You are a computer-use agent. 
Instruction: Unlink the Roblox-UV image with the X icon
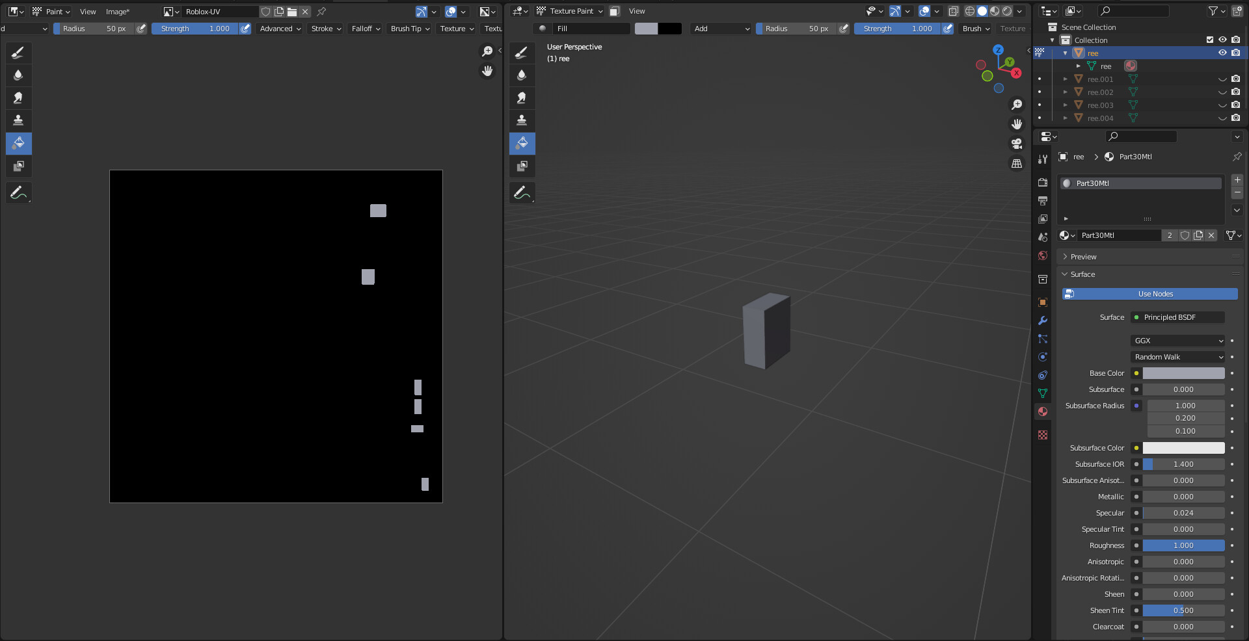pyautogui.click(x=304, y=11)
